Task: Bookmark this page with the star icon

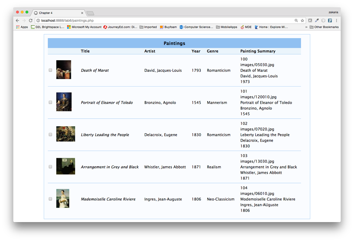Action: [x=302, y=21]
